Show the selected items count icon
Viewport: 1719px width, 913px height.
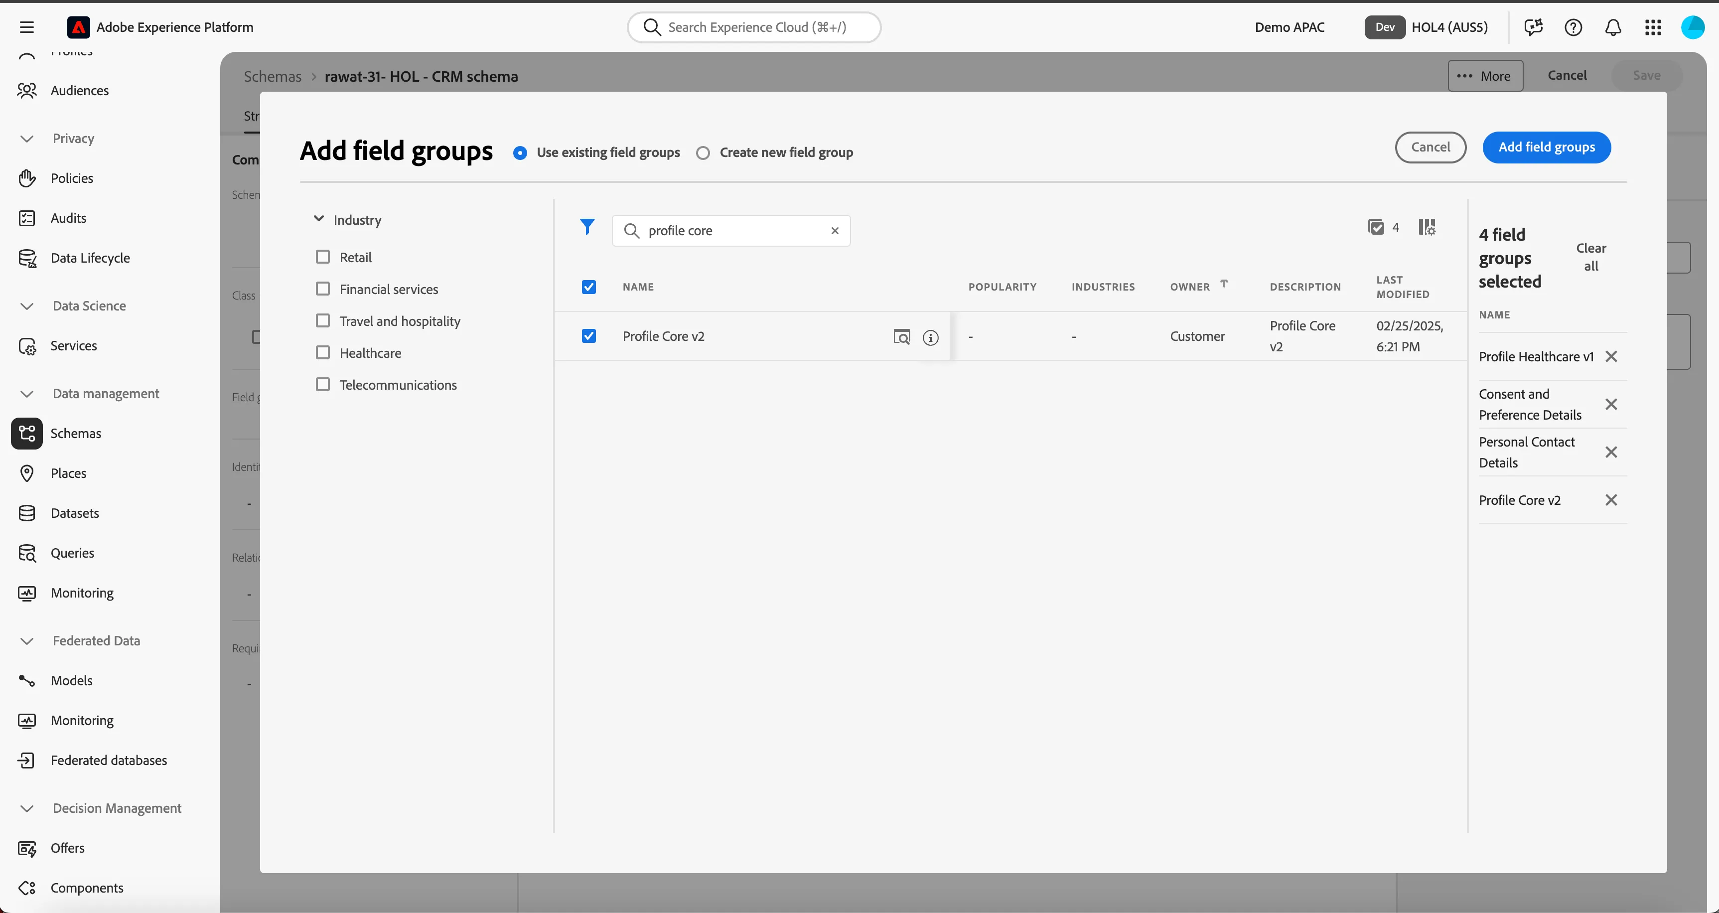[x=1376, y=228]
